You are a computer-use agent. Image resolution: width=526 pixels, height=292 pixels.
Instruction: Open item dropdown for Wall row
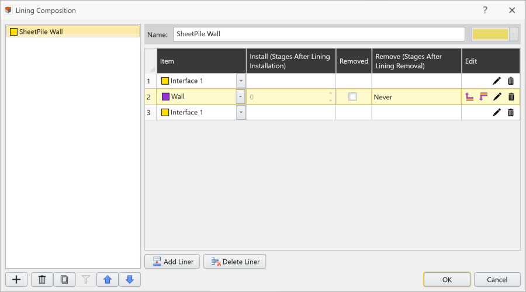240,96
